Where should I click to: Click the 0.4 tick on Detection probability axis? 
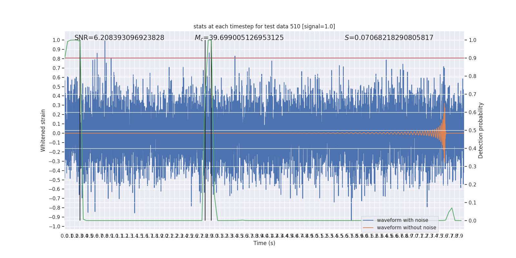[x=472, y=149]
